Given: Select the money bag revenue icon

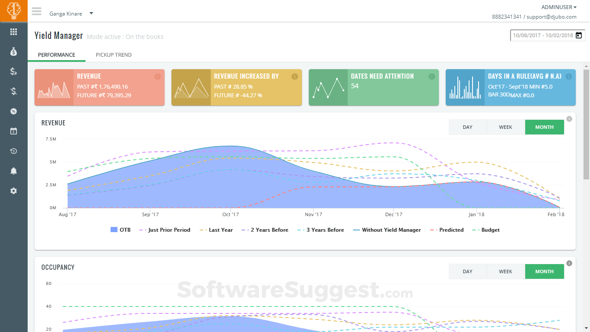Looking at the screenshot, I should pyautogui.click(x=13, y=51).
